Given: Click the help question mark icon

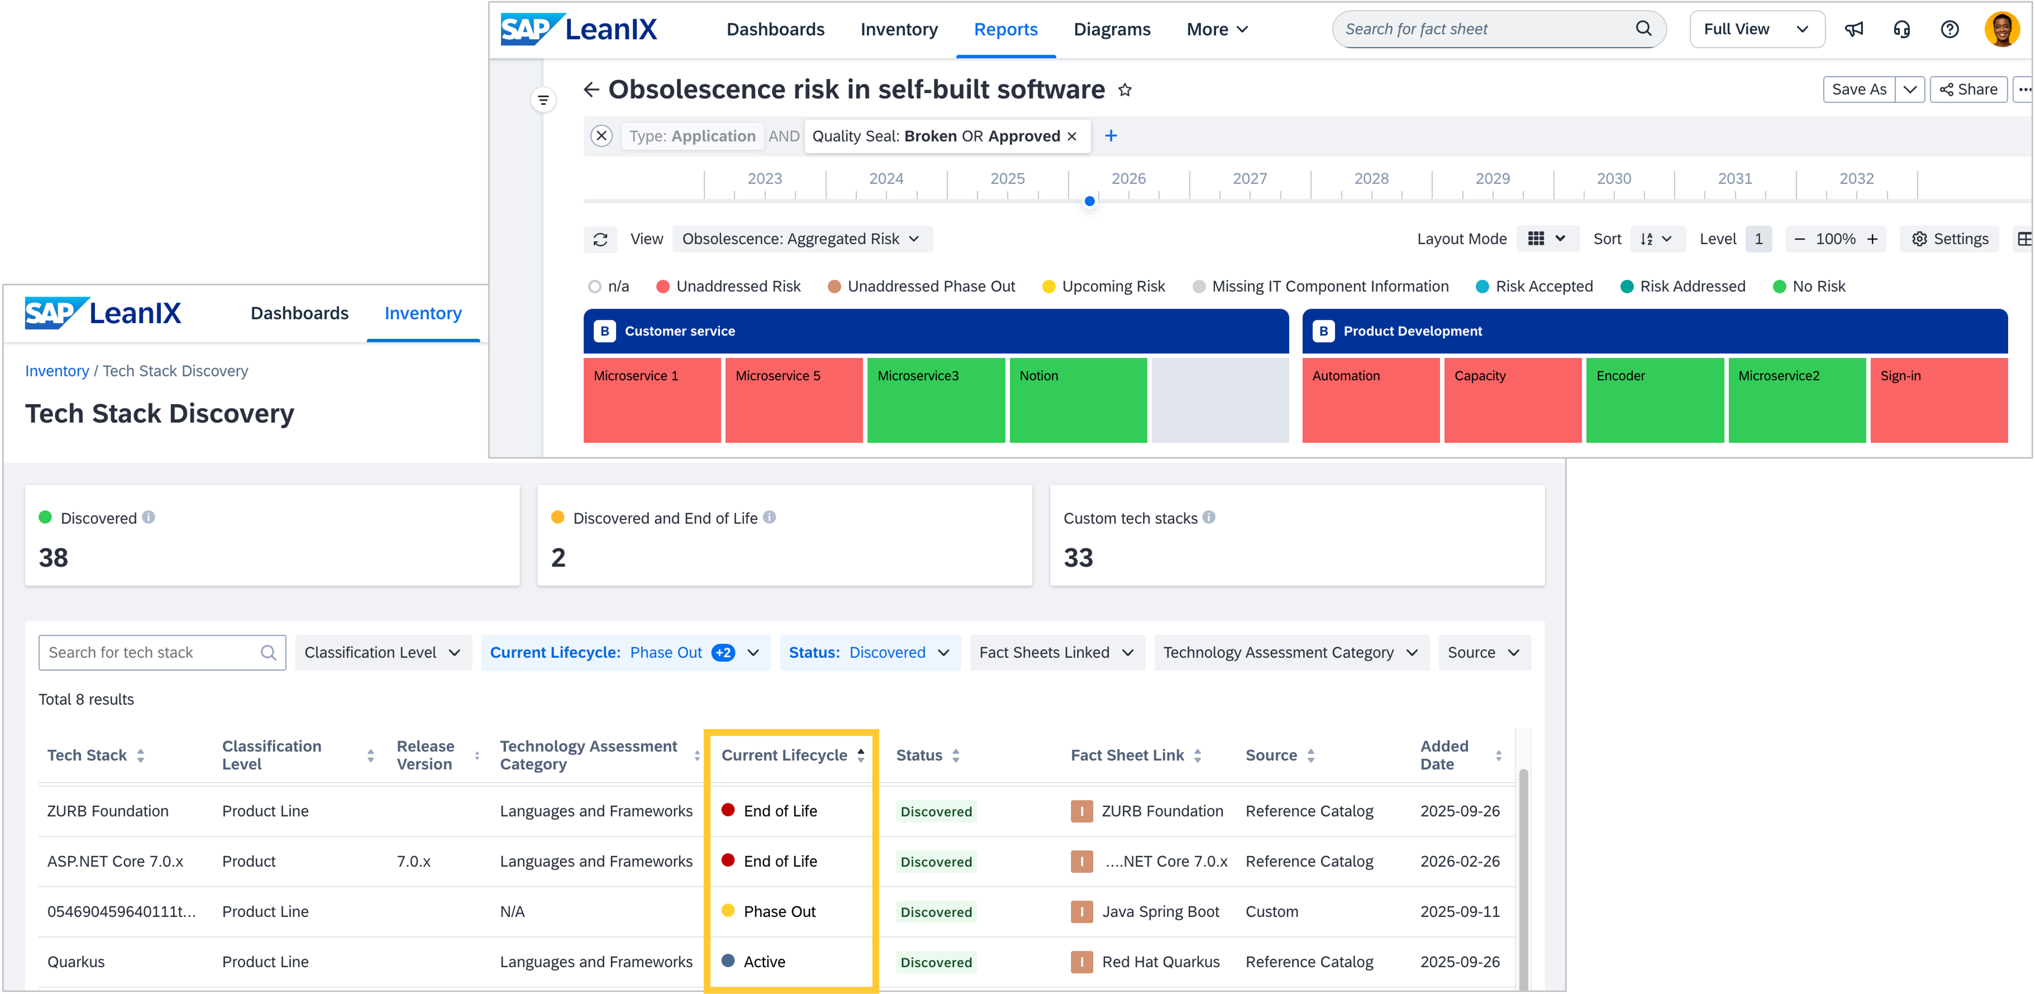Looking at the screenshot, I should coord(1949,29).
